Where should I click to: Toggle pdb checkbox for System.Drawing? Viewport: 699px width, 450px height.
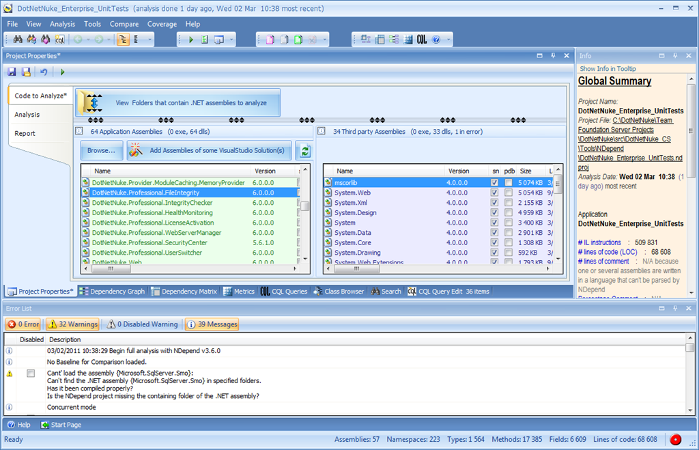tap(508, 253)
